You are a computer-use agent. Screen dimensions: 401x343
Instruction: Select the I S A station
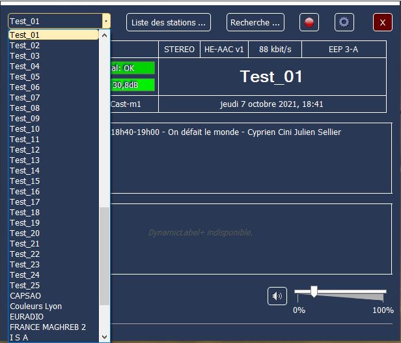[x=53, y=337]
